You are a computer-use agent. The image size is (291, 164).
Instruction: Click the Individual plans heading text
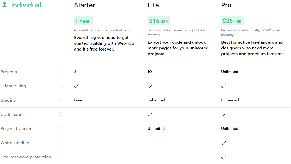pos(26,5)
